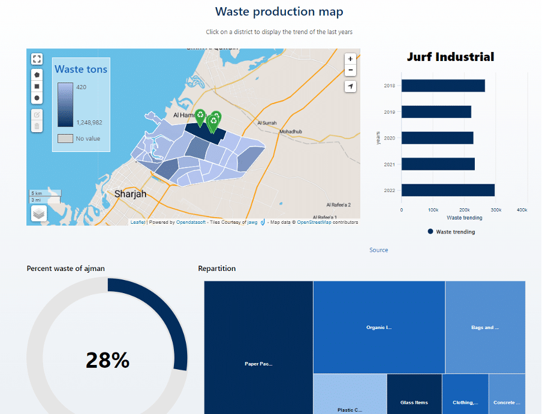Click the delete shapes trash icon
The image size is (542, 414).
[x=37, y=126]
